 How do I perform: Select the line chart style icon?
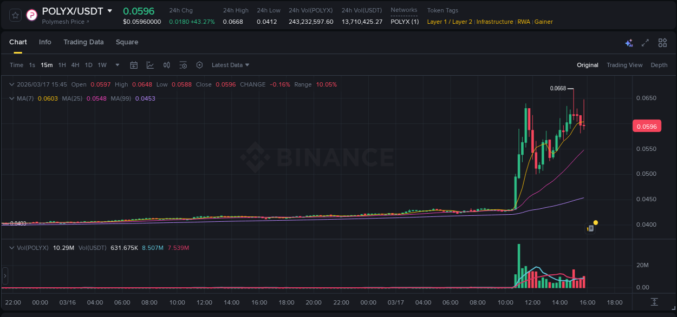tap(150, 65)
